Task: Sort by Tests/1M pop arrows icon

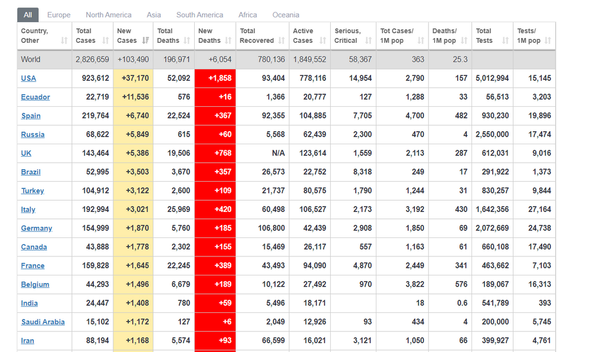Action: point(547,40)
